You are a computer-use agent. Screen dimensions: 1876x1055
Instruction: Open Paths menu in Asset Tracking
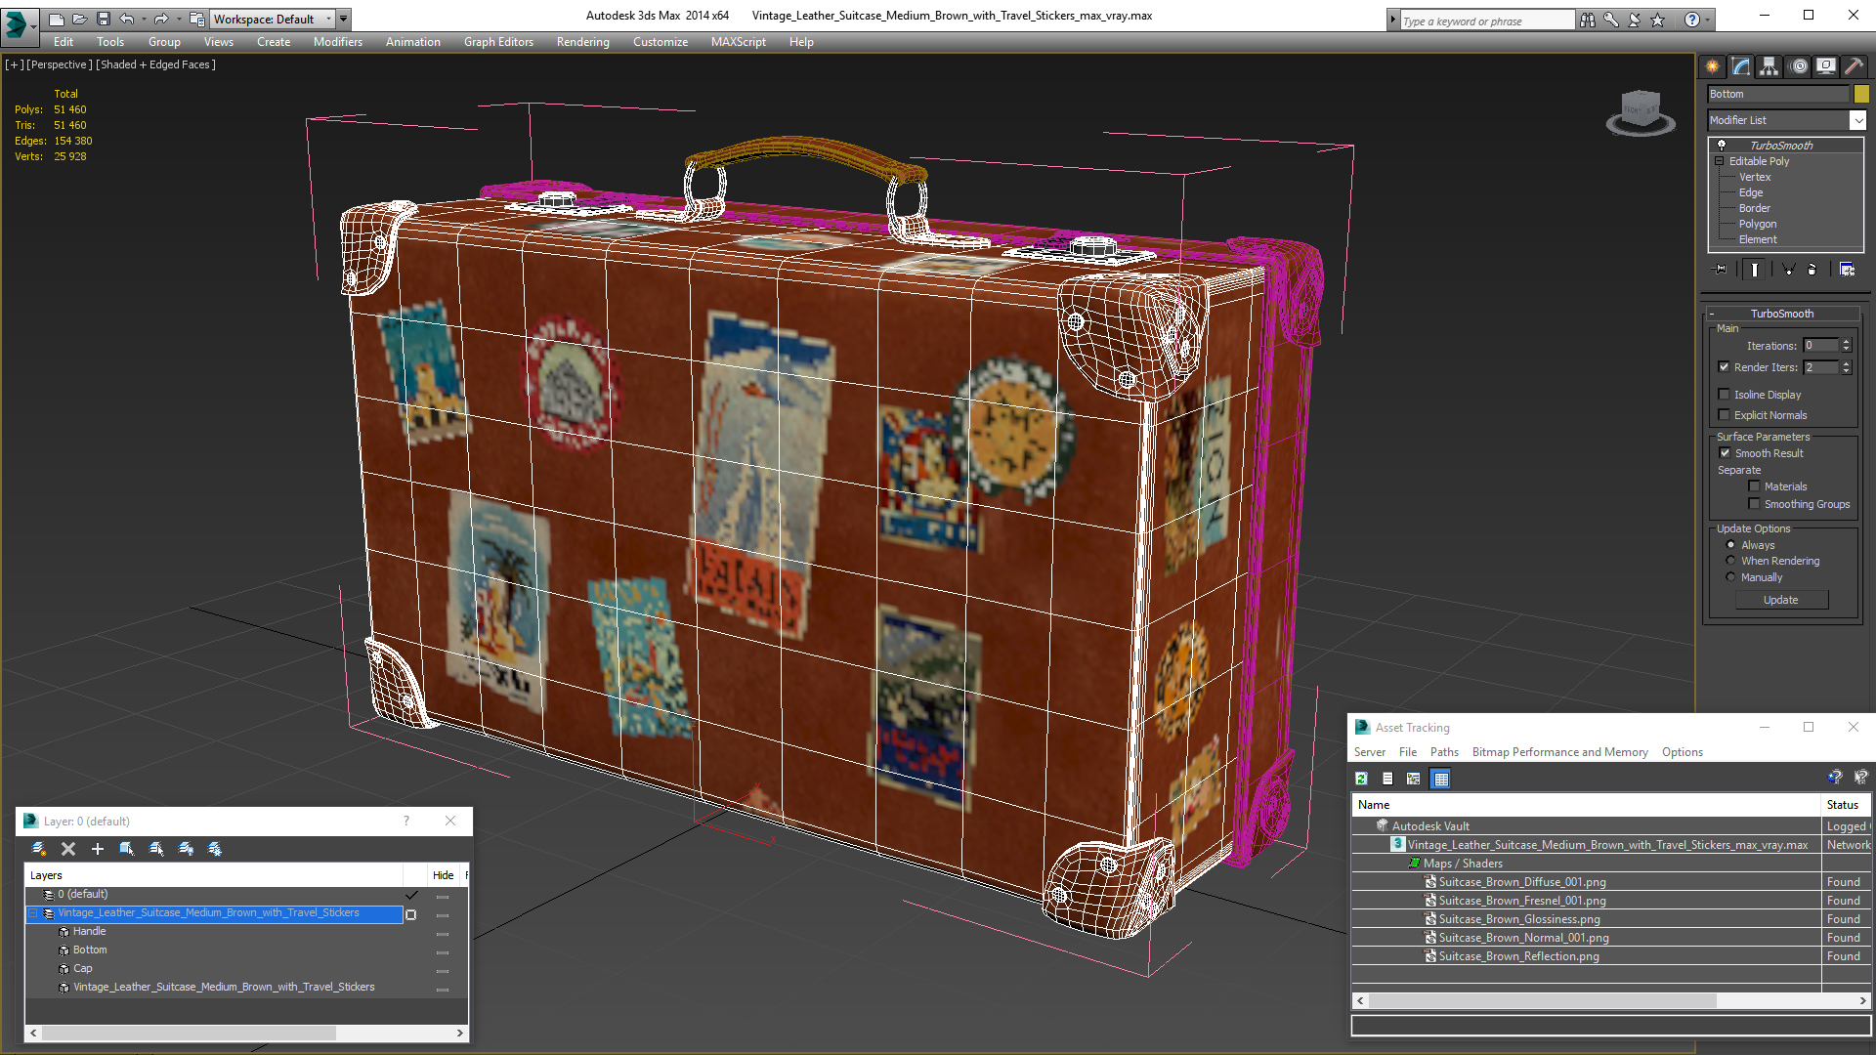(1443, 752)
